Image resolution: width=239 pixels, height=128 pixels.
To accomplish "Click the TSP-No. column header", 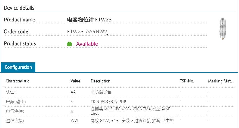I will tap(187, 81).
